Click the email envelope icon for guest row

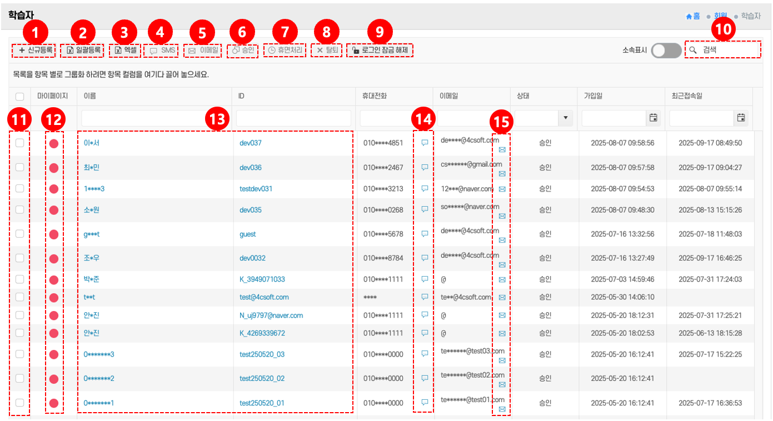click(502, 240)
